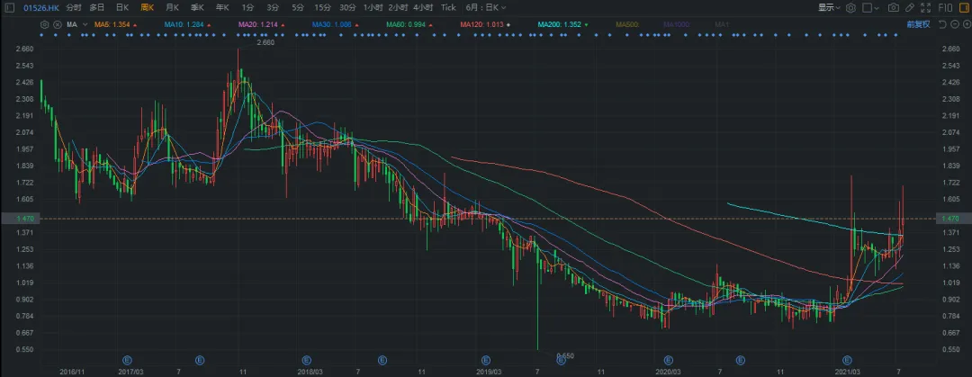This screenshot has width=972, height=377.
Task: Switch to 4小时 chart interval
Action: point(423,7)
